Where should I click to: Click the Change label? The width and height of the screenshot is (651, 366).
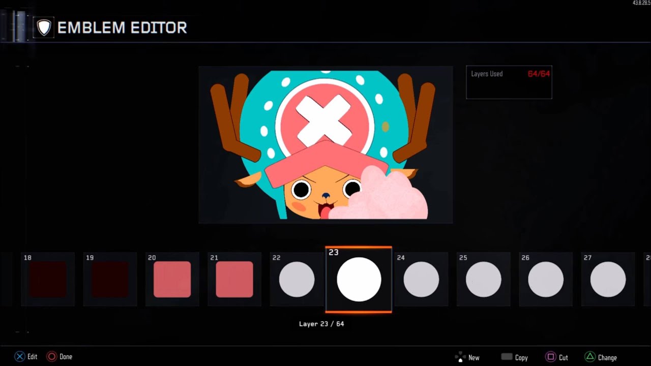[x=607, y=358]
